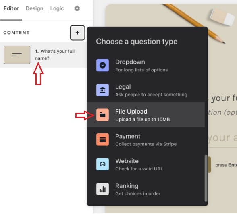Click the Legal question type icon
Image resolution: width=237 pixels, height=214 pixels.
pos(102,90)
